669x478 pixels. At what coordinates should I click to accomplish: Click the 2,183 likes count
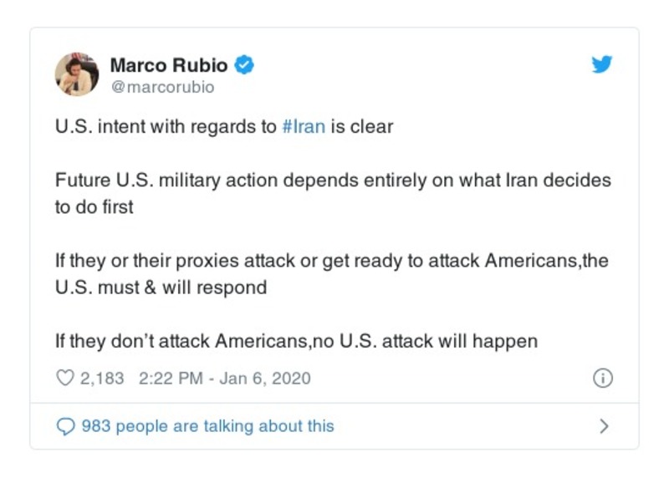coord(102,379)
